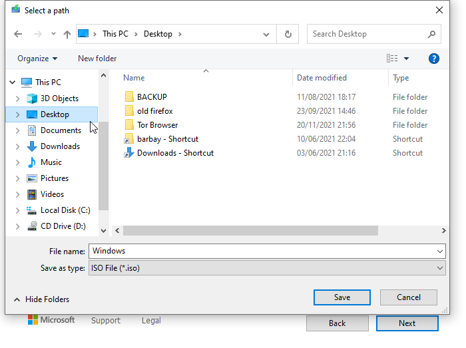Open the Save as type combo box
The width and height of the screenshot is (466, 348).
coord(267,268)
